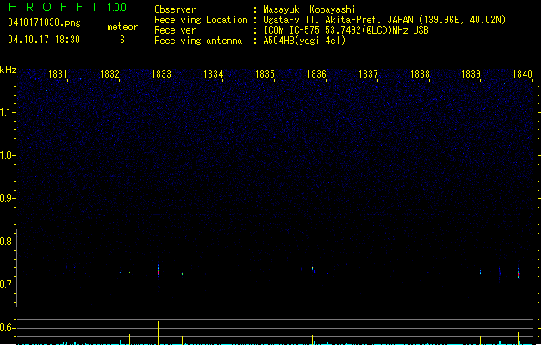Image resolution: width=542 pixels, height=345 pixels.
Task: Click the observer name Masayuki Kobayashi
Action: point(309,9)
